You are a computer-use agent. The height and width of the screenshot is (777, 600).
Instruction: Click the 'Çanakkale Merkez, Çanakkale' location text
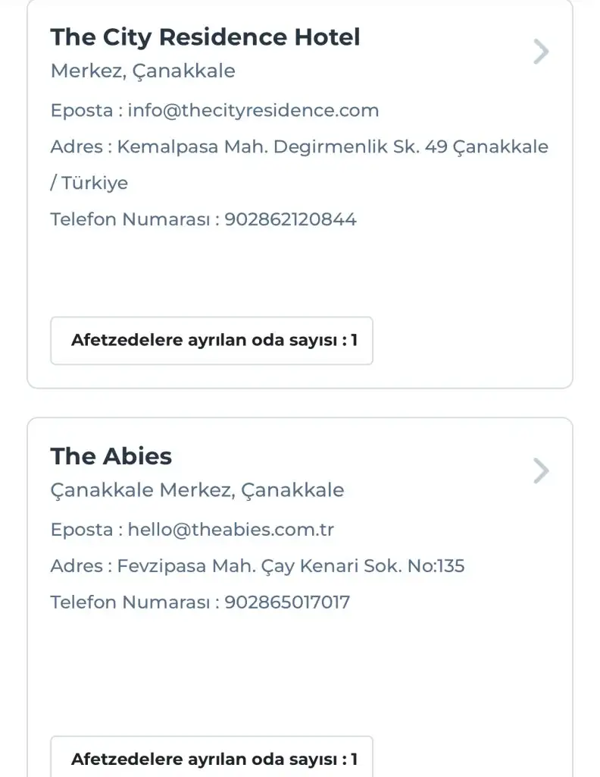click(x=197, y=490)
